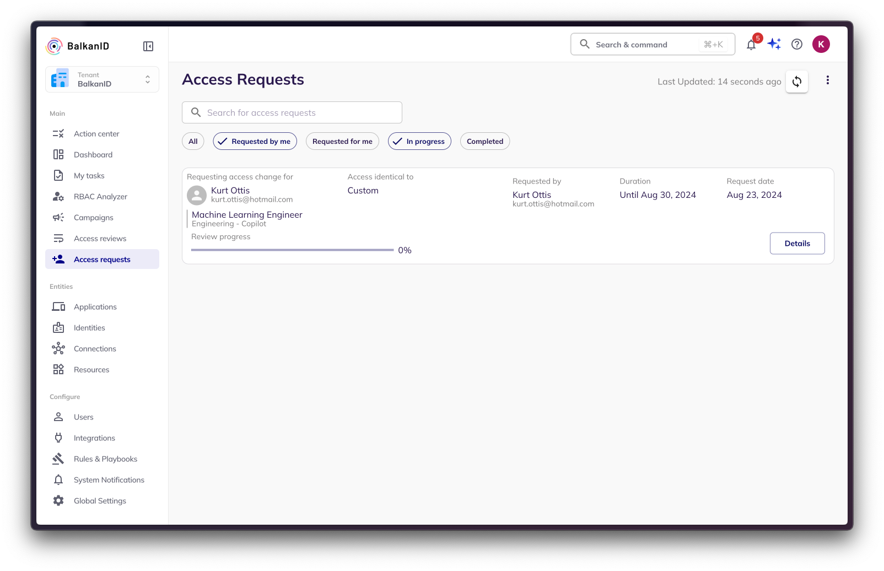Launch the AI sparkle assistant
884x571 pixels.
point(774,44)
